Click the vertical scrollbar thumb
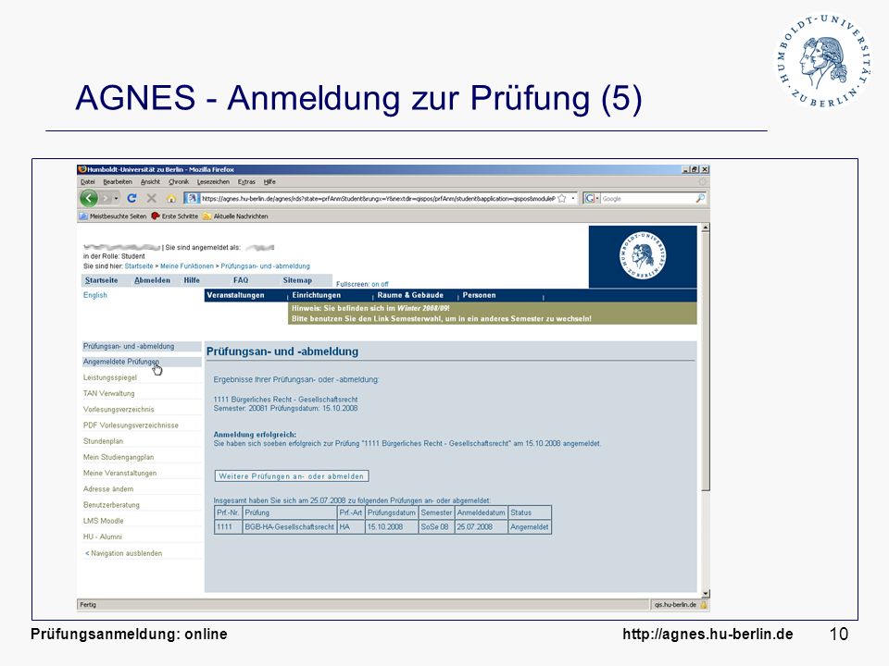The image size is (889, 666). pyautogui.click(x=706, y=361)
